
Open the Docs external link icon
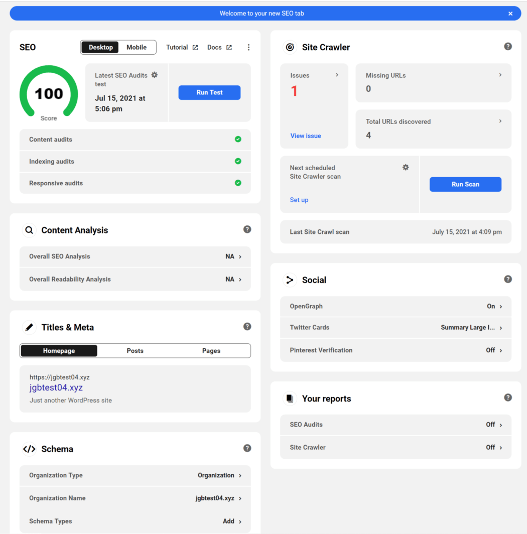(x=229, y=47)
